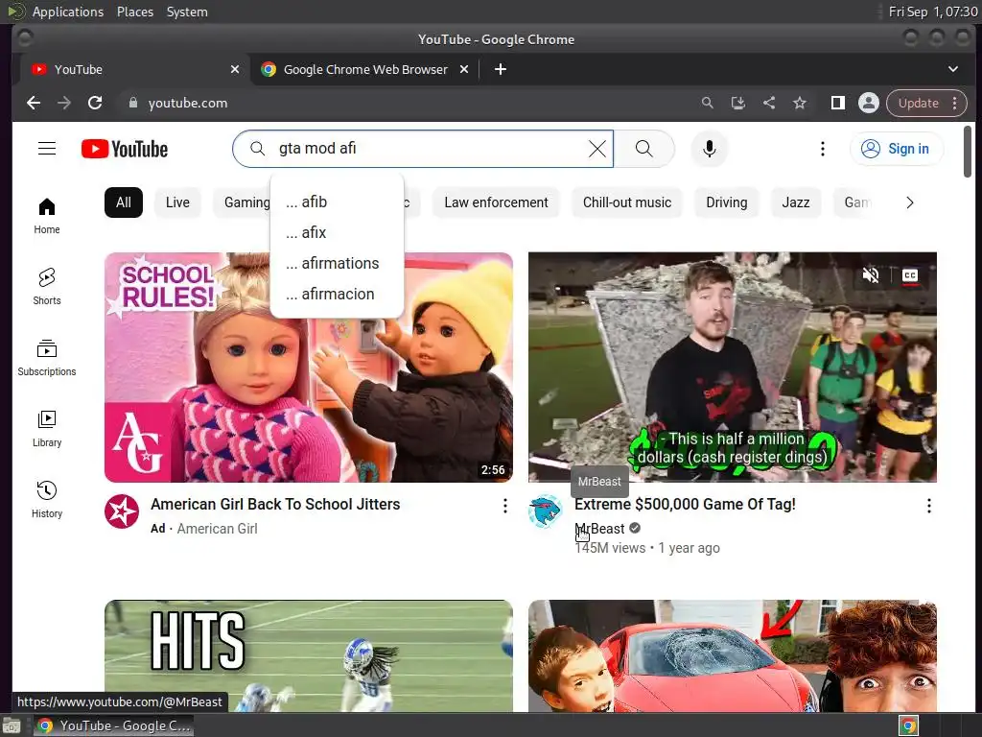Image resolution: width=982 pixels, height=737 pixels.
Task: Click the YouTube logo
Action: click(125, 149)
